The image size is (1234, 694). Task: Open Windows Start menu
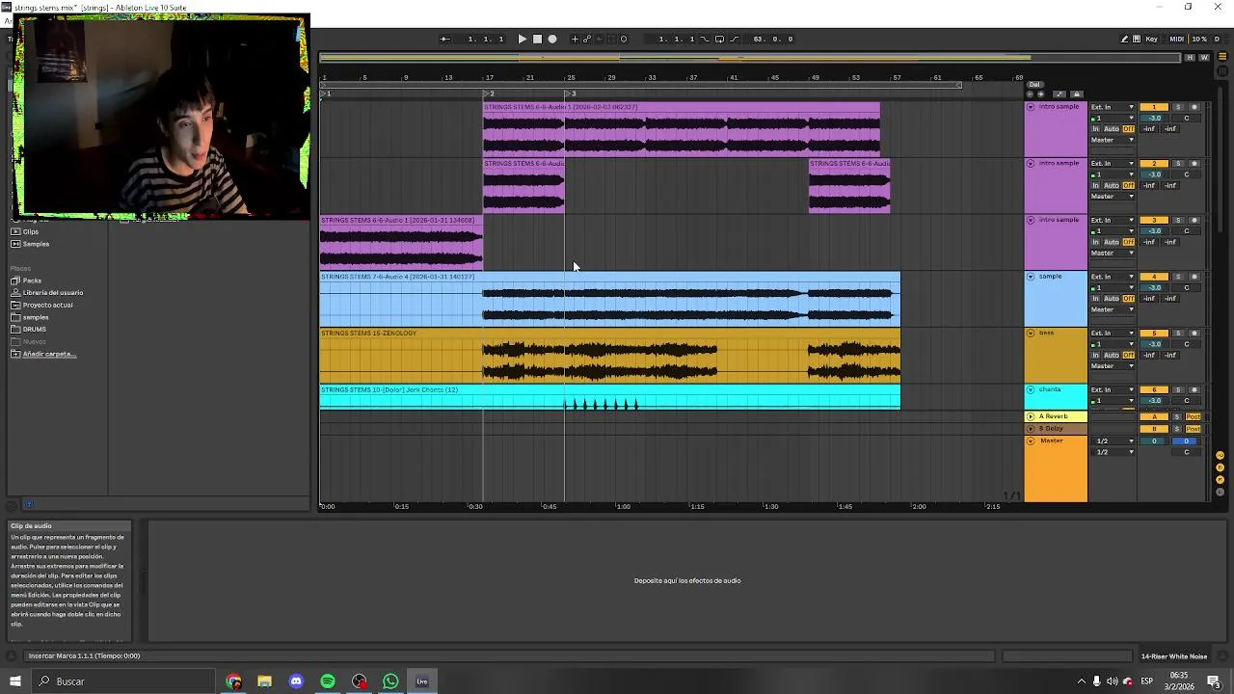coord(14,681)
